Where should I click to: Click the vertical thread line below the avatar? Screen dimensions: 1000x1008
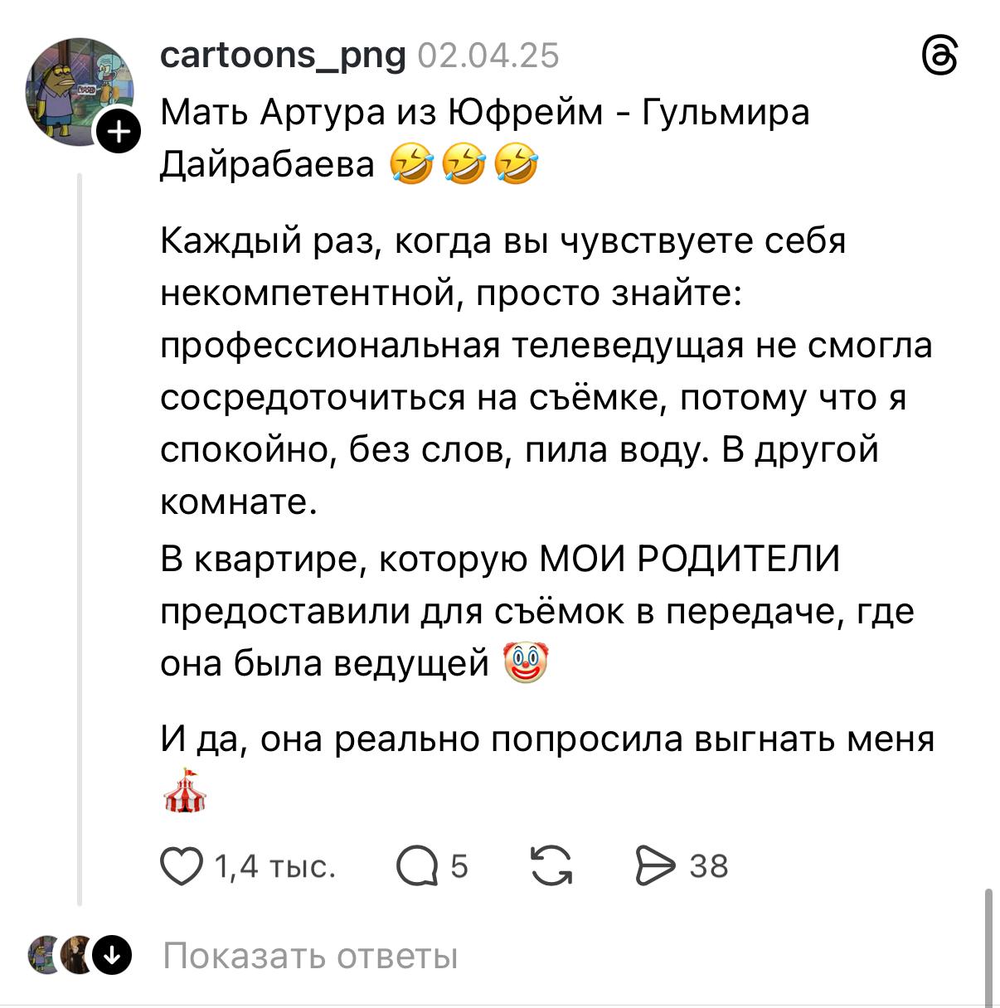coord(80,539)
